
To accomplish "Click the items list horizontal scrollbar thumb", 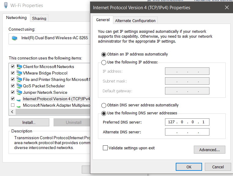I will tap(53, 112).
